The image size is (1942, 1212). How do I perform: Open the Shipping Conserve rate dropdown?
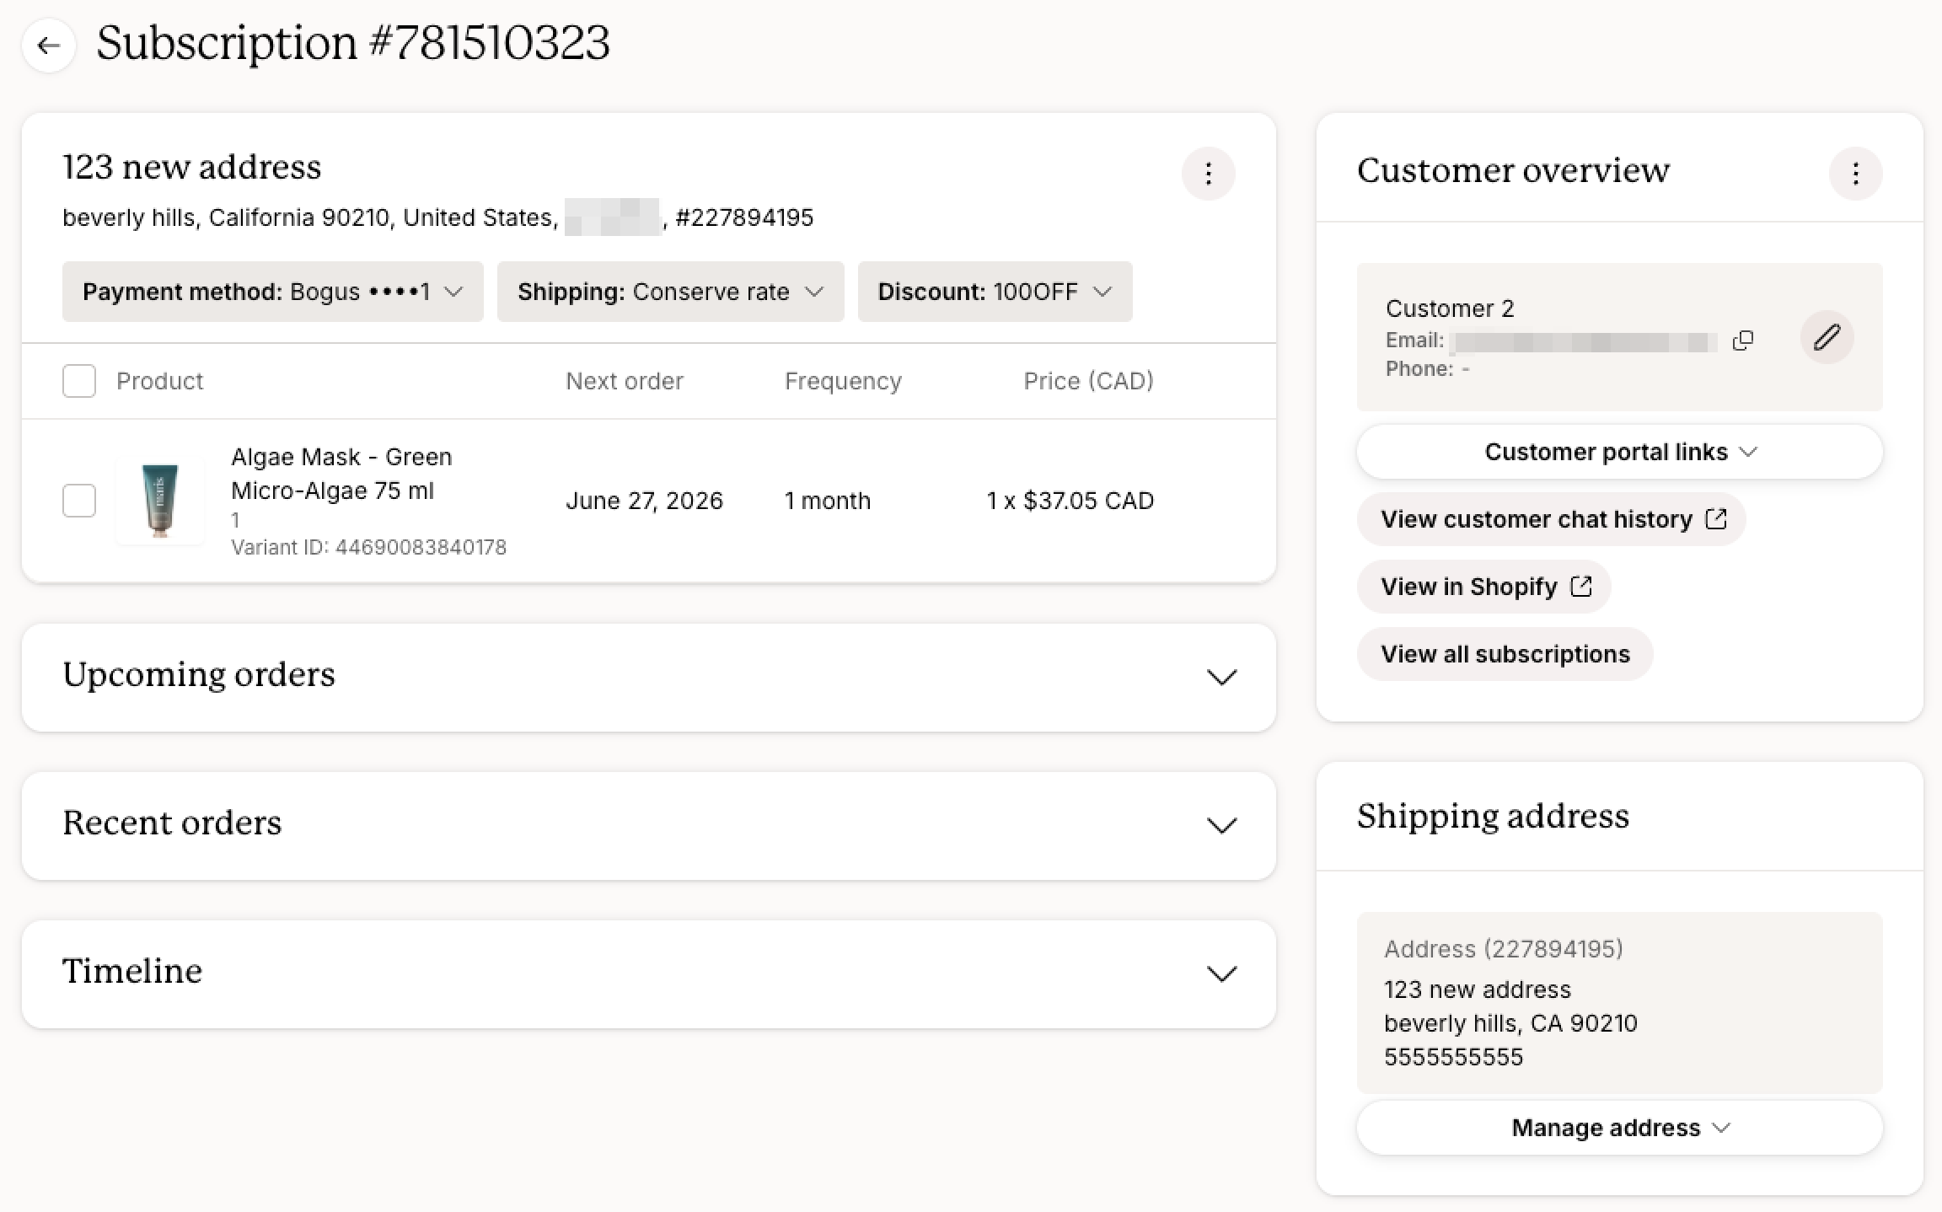[x=670, y=292]
